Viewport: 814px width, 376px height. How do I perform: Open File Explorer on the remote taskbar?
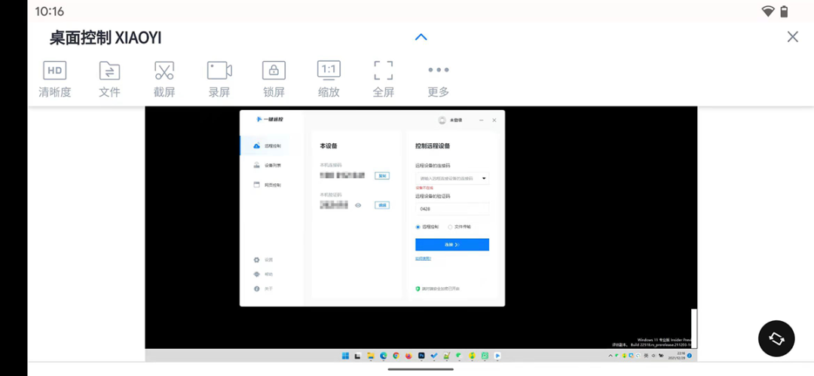coord(371,356)
